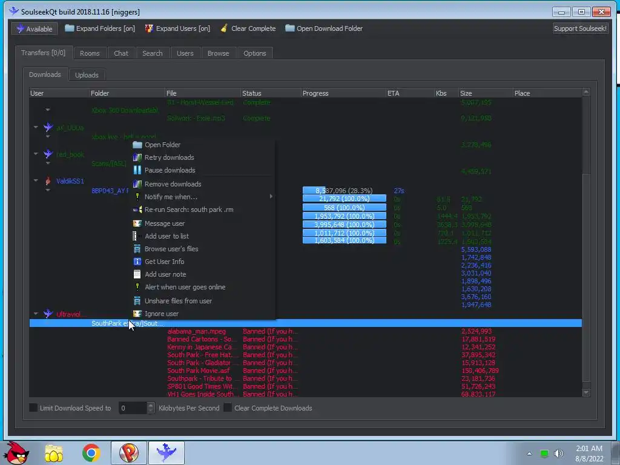
Task: Click the Open Folder icon in context menu
Action: (137, 145)
